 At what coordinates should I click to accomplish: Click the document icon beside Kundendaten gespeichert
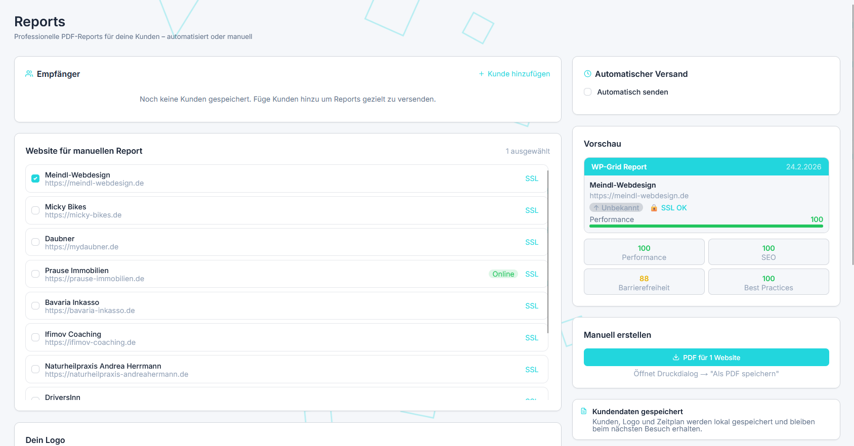coord(584,411)
